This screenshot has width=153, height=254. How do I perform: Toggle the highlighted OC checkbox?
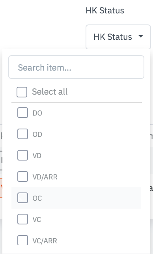pyautogui.click(x=22, y=198)
